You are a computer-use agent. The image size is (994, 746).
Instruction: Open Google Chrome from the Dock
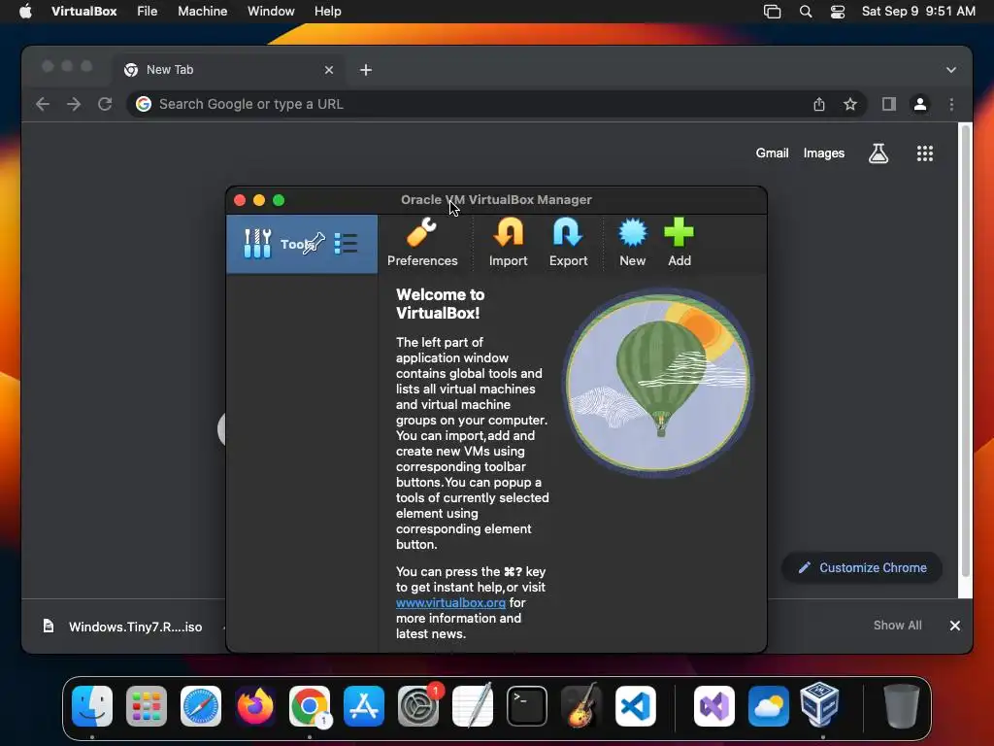310,705
